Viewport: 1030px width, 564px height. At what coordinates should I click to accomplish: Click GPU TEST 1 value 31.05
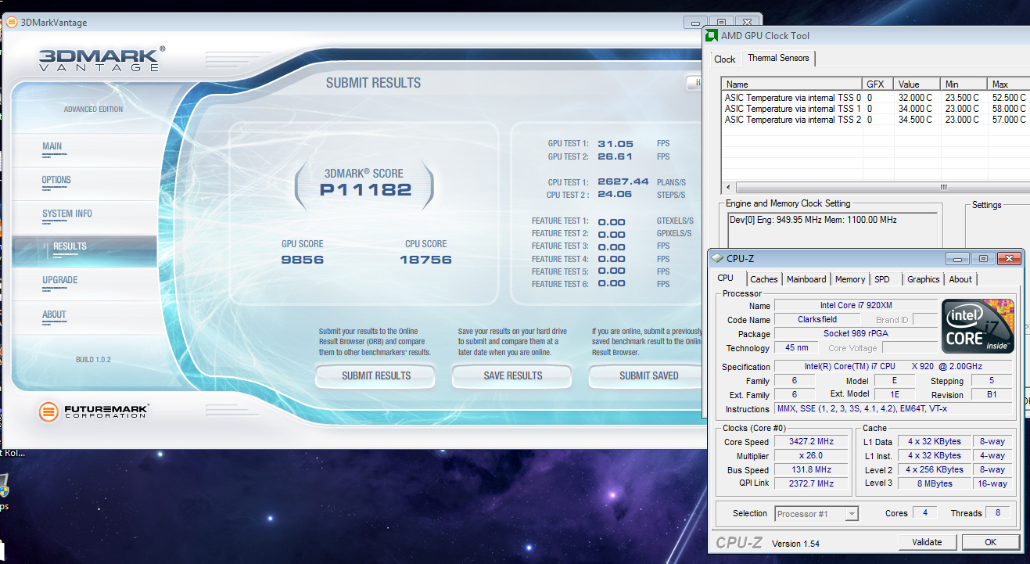pyautogui.click(x=615, y=144)
